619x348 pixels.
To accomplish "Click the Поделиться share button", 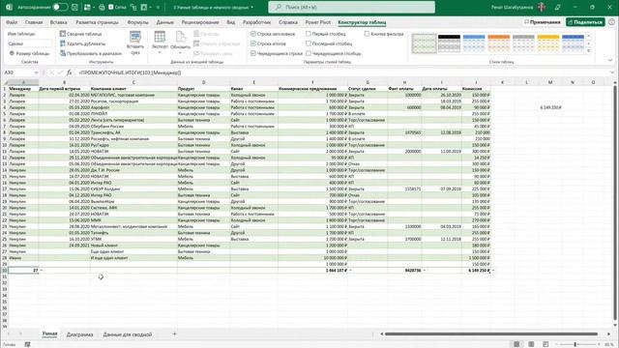I will coord(585,22).
